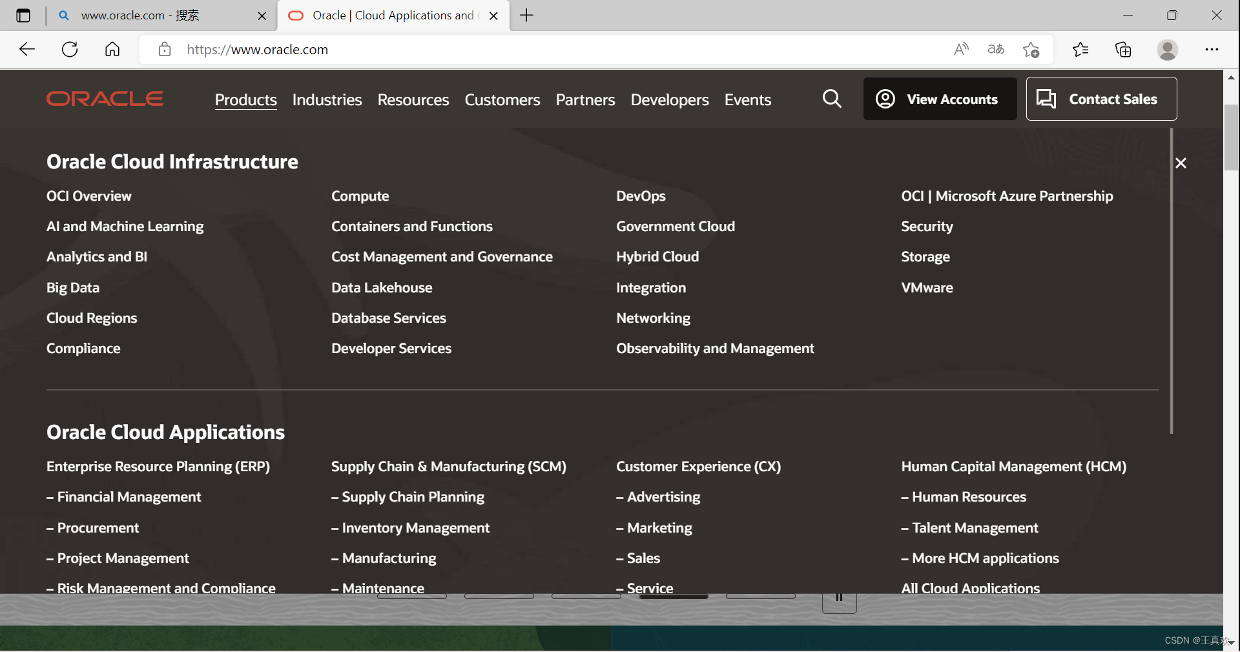Open Cost Management and Governance
The width and height of the screenshot is (1240, 652).
[x=442, y=257]
